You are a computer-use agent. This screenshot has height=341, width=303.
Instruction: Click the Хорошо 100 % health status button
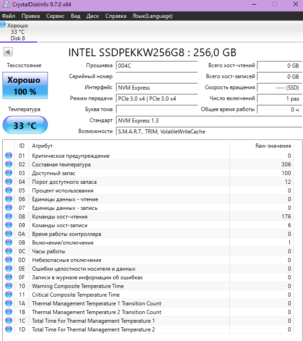point(25,85)
